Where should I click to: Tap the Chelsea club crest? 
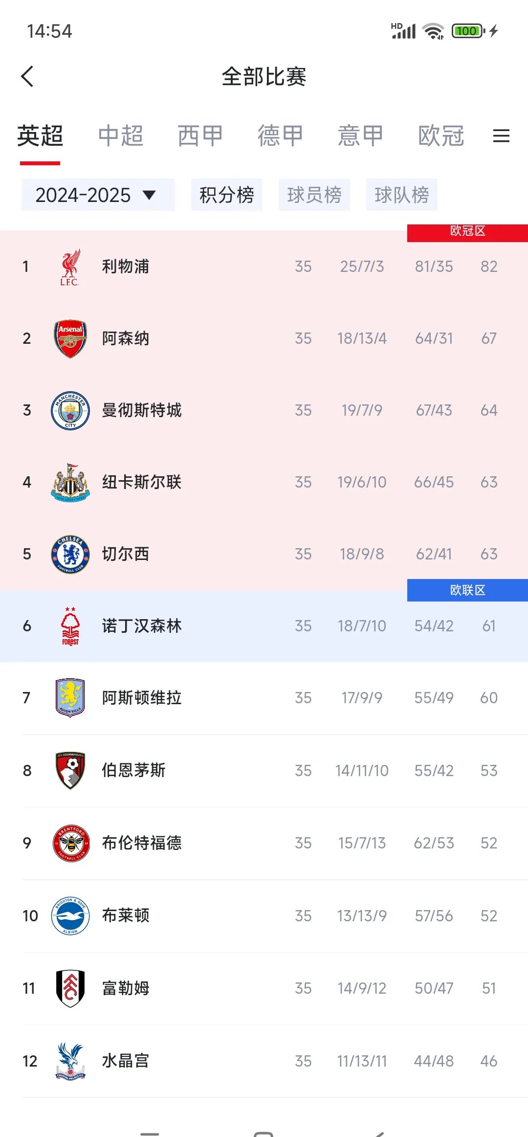click(x=70, y=554)
